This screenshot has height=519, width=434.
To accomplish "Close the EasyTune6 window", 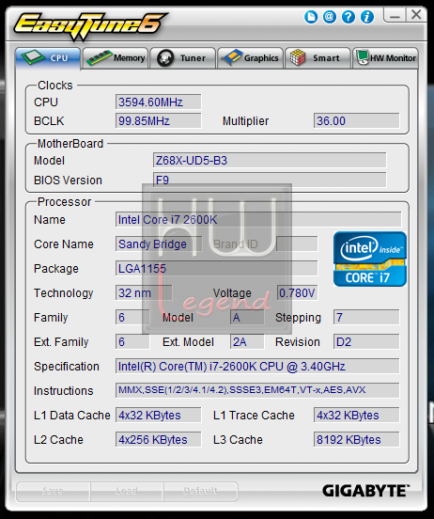I will [x=416, y=15].
